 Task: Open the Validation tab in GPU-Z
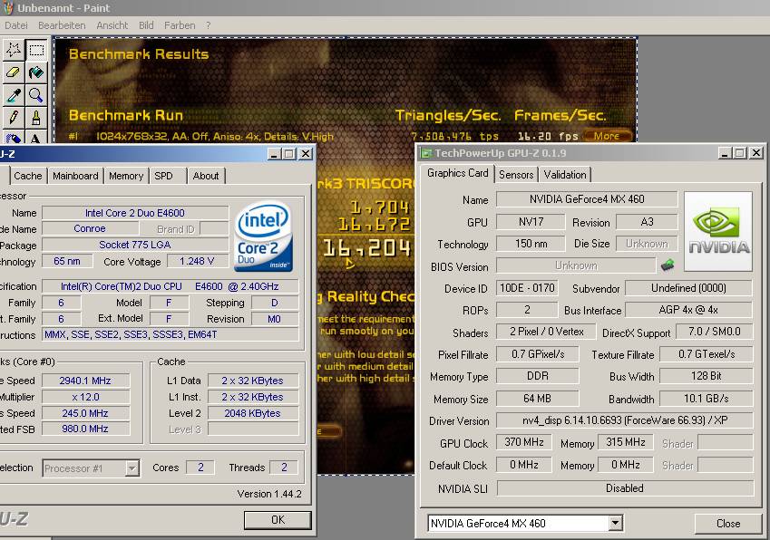565,175
